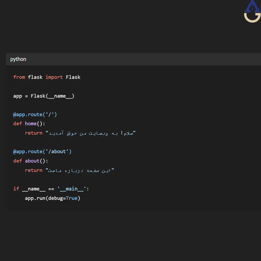Click the decorator "@app.route('/')"

tap(35, 114)
